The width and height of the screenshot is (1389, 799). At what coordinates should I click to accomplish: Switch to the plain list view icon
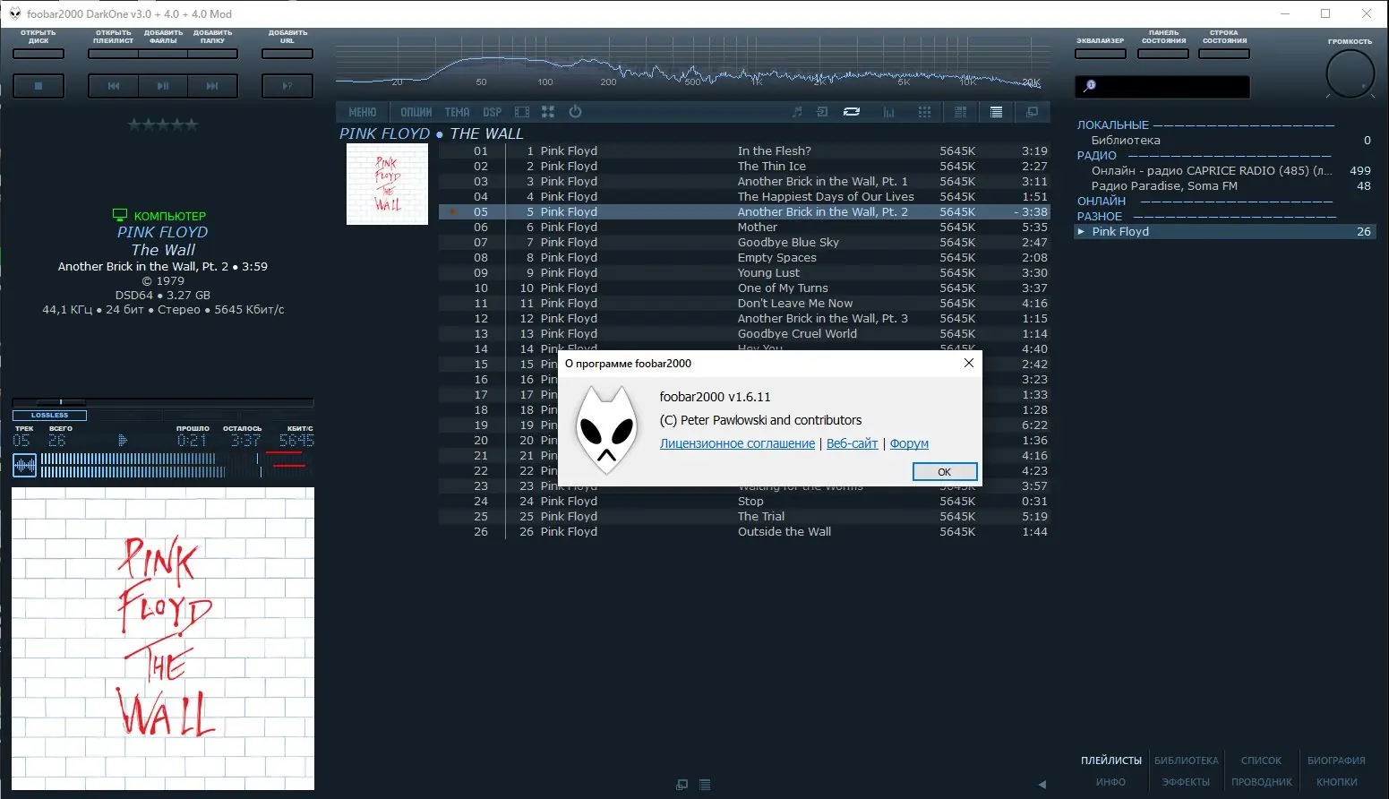pyautogui.click(x=996, y=112)
